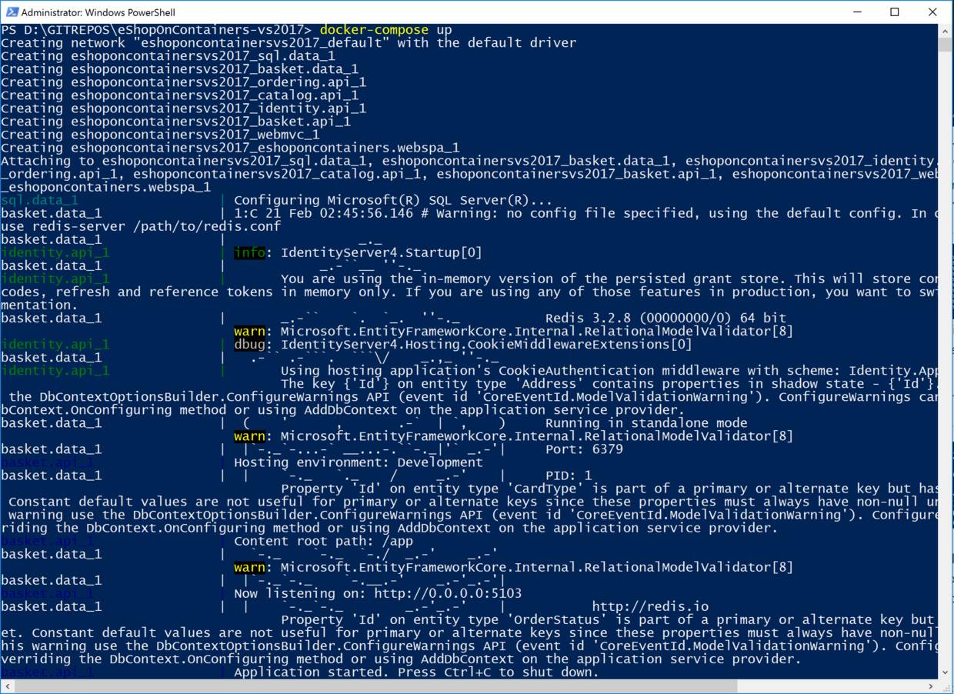
Task: Click the vertical scrollbar up arrow
Action: pos(946,30)
